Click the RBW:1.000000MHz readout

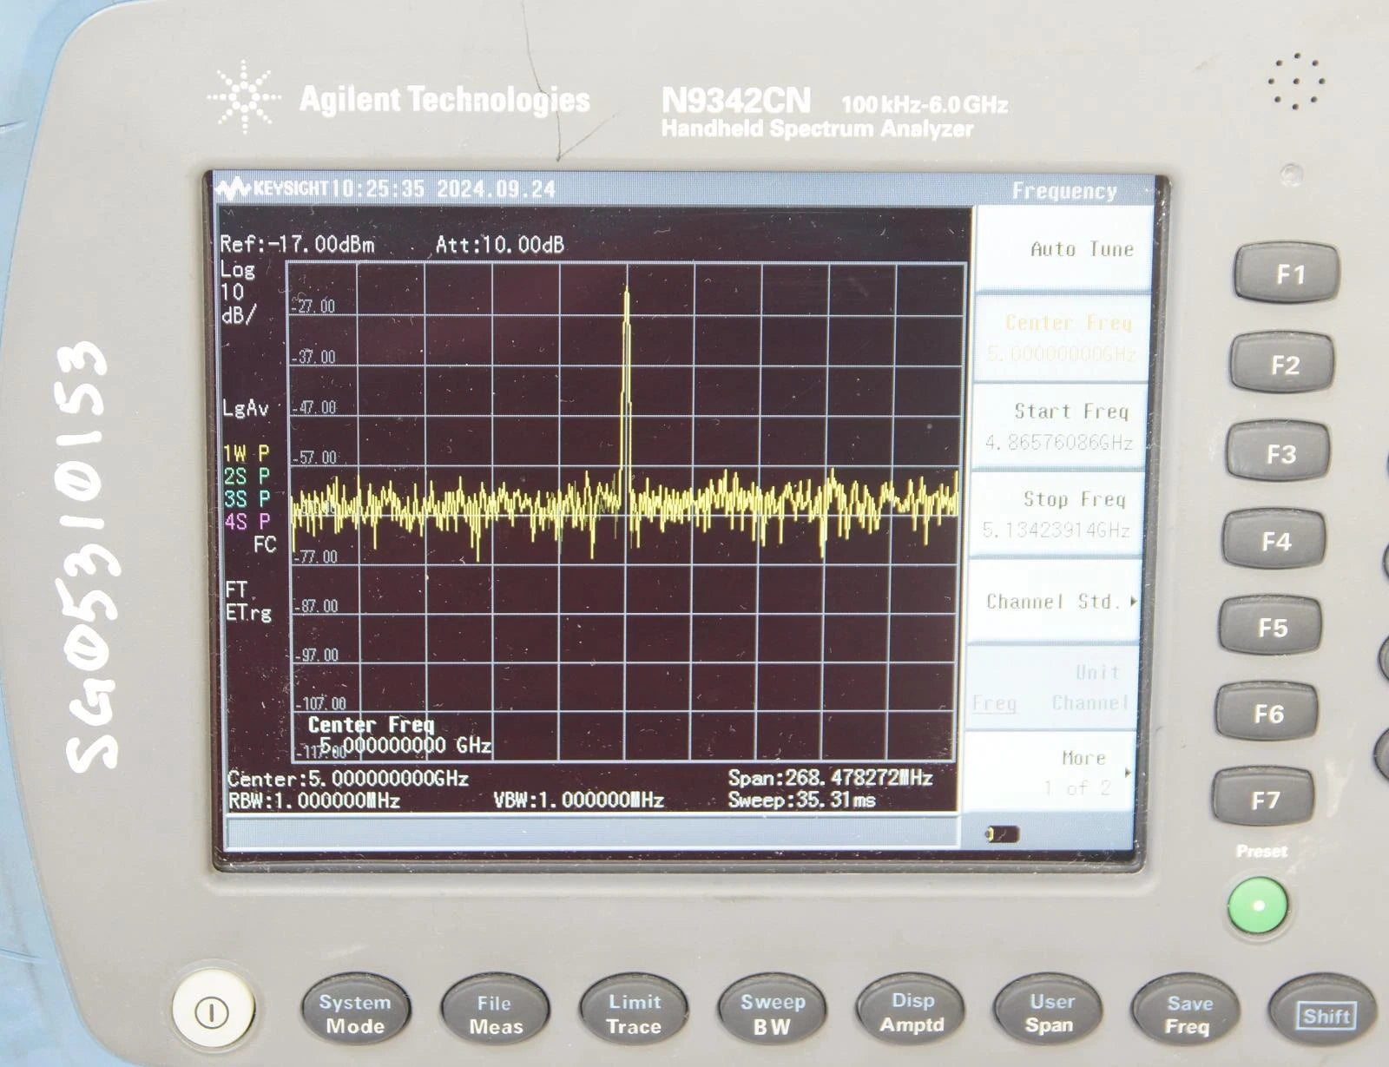(x=313, y=800)
